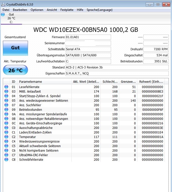Click the Akt. Wert column header
Screen dimensions: 172x192
click(86, 82)
